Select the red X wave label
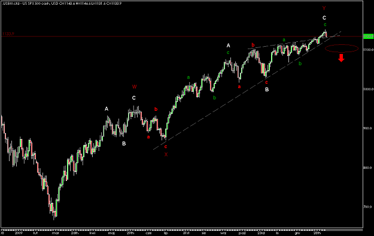 (x=166, y=155)
